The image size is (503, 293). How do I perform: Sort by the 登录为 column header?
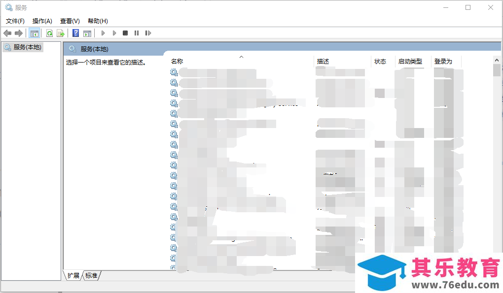[x=446, y=61]
